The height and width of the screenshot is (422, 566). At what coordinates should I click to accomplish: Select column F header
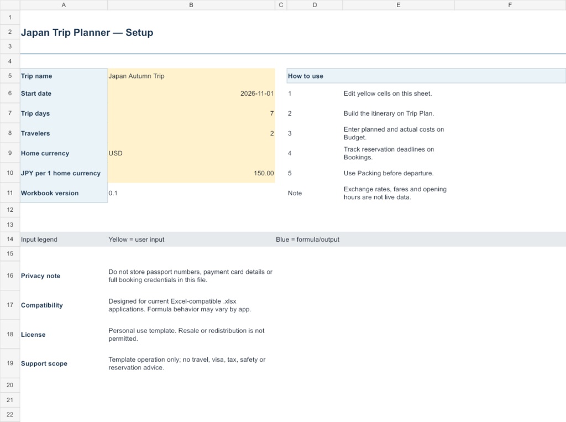coord(510,4)
